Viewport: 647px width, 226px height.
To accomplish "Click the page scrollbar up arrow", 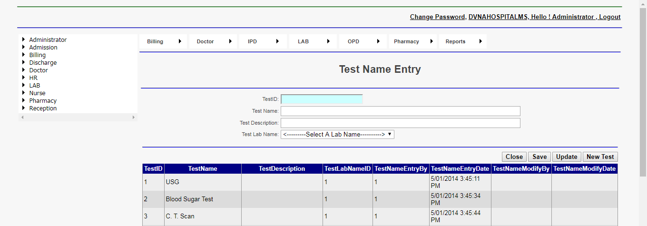I will [x=643, y=4].
